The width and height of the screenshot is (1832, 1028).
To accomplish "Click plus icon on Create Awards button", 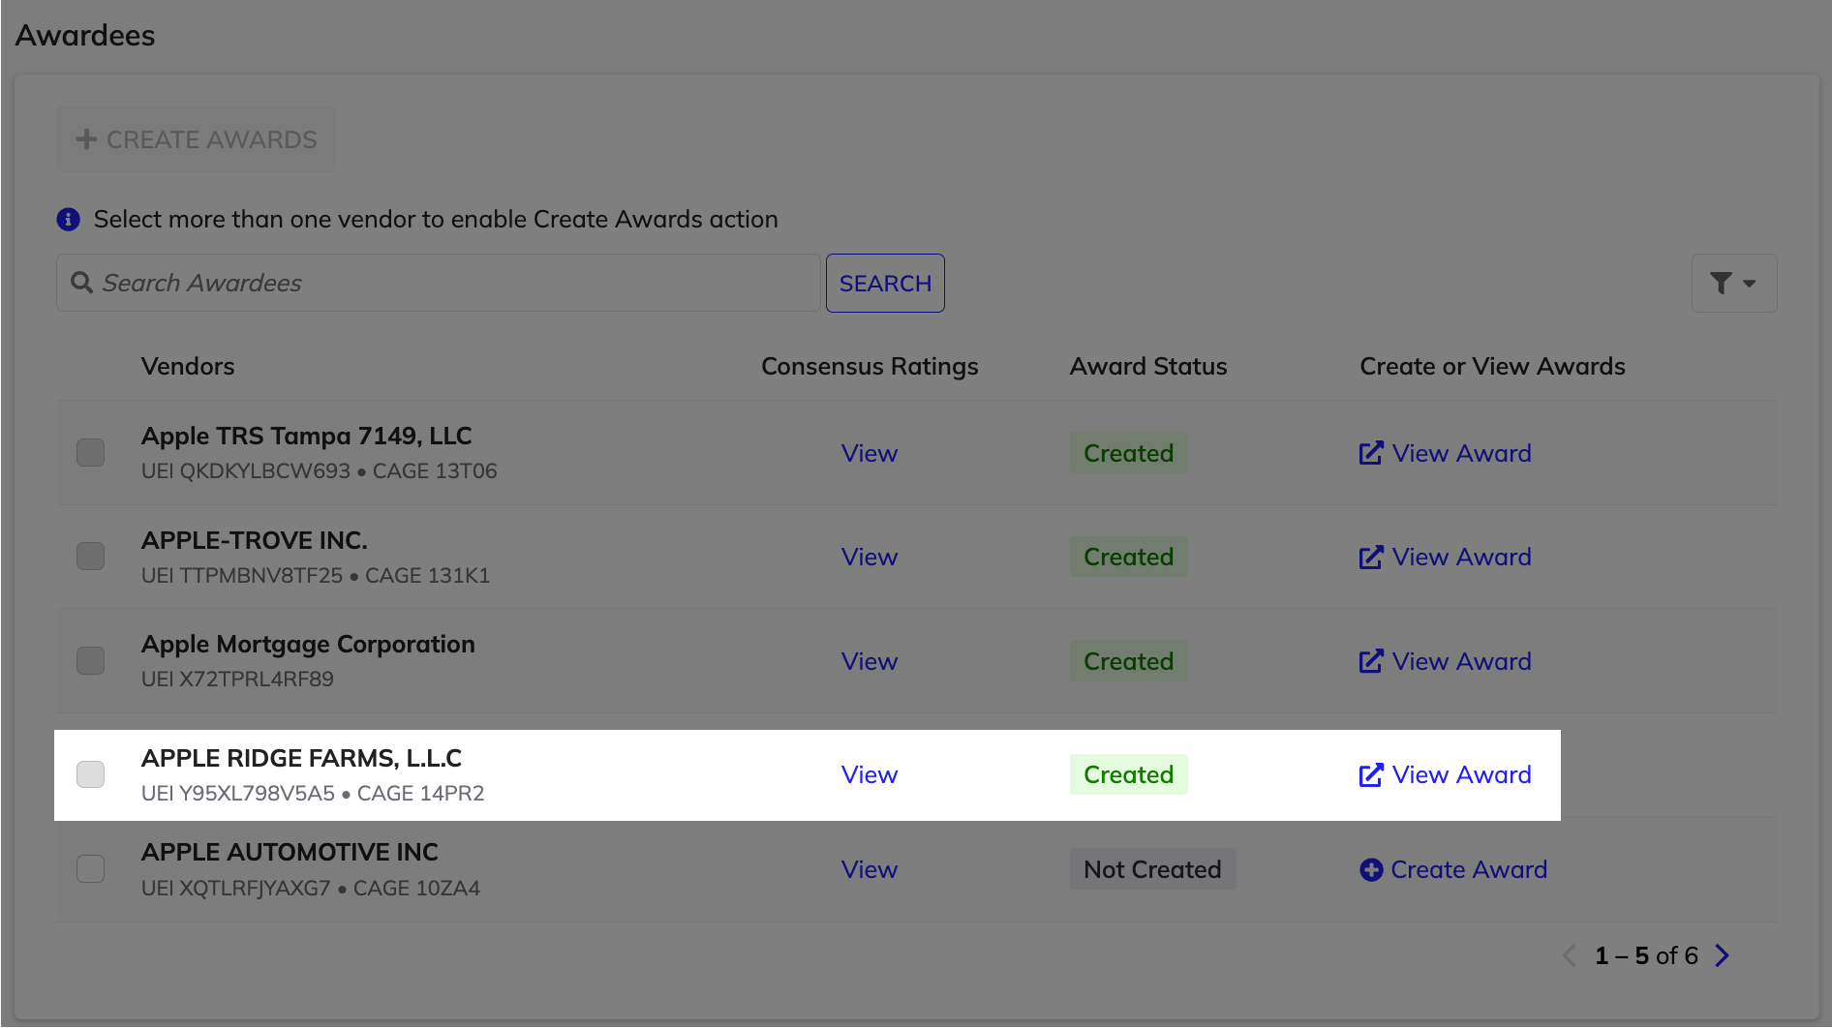I will [x=86, y=139].
